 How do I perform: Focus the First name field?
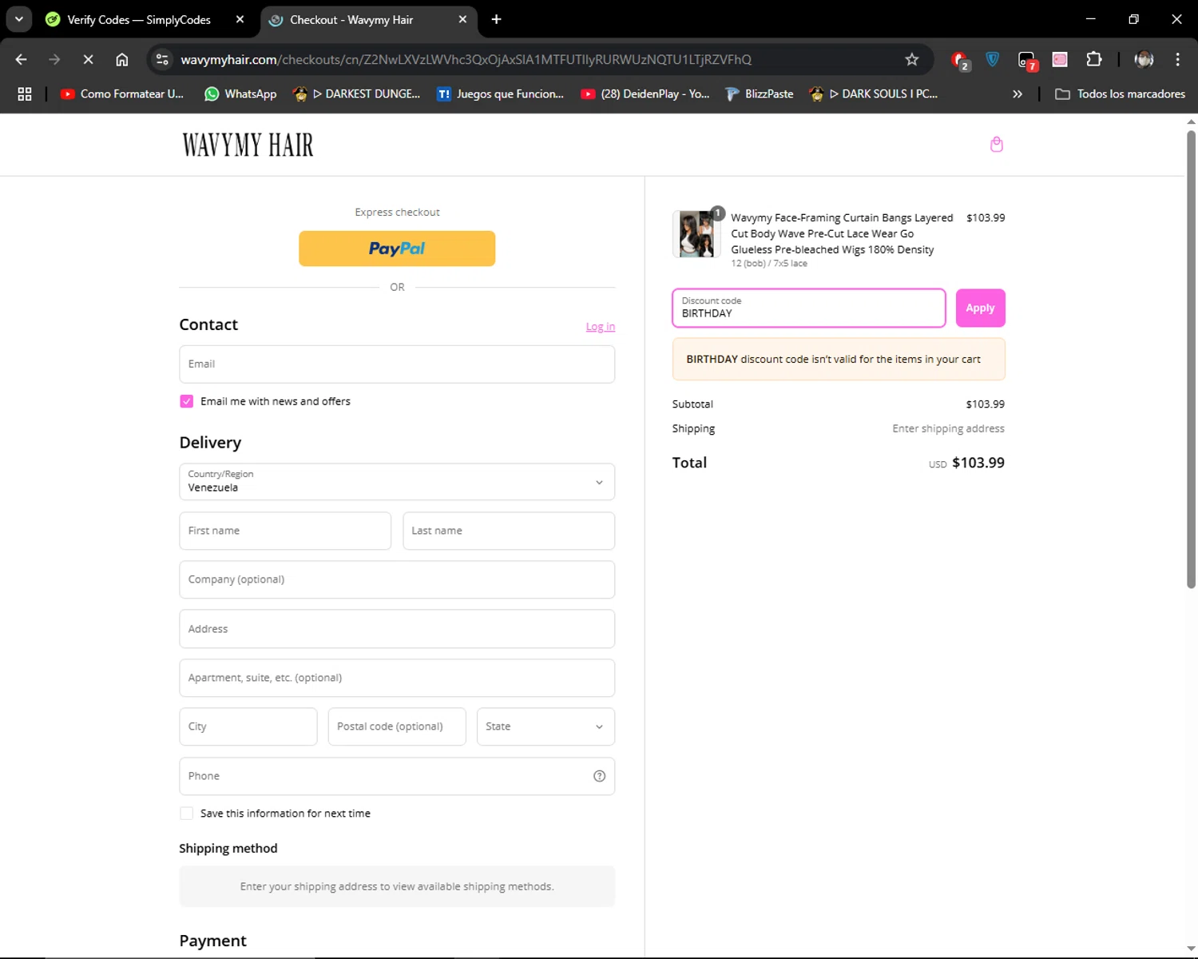(285, 531)
